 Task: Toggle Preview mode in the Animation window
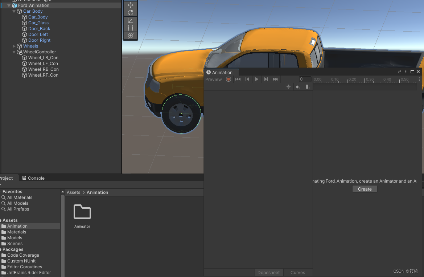(214, 79)
